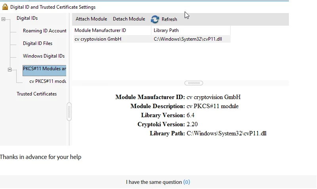Click details Module Manufacturer ID value
317x189 pixels.
point(214,97)
